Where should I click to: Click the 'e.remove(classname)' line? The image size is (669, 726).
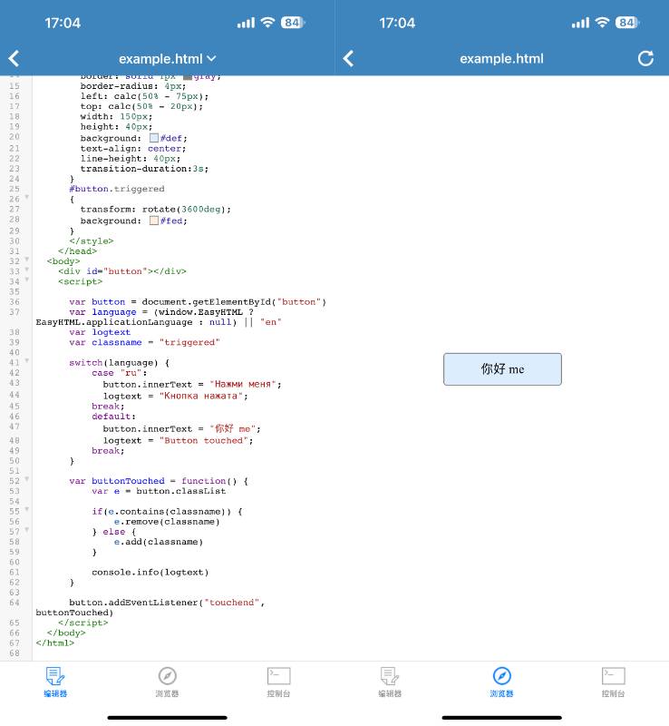click(167, 522)
